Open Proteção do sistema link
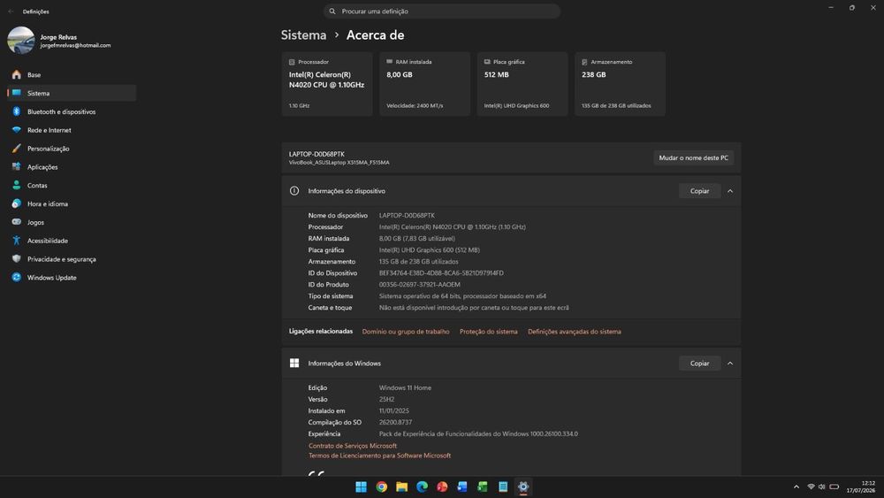The height and width of the screenshot is (498, 884). (488, 332)
